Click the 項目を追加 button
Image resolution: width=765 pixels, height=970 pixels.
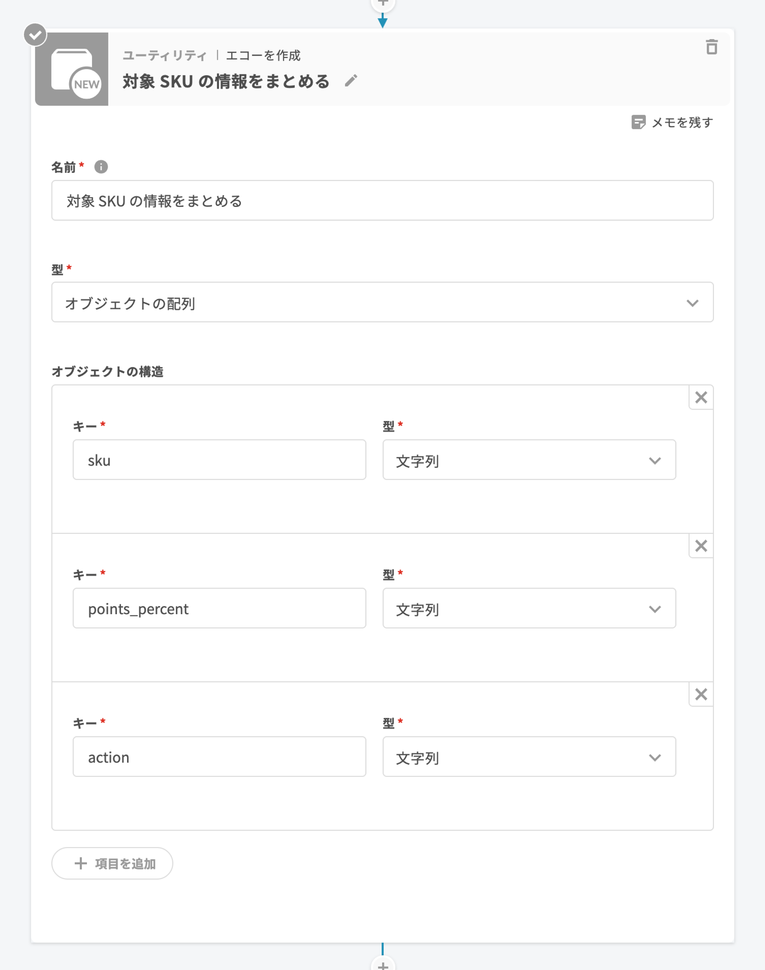click(112, 863)
